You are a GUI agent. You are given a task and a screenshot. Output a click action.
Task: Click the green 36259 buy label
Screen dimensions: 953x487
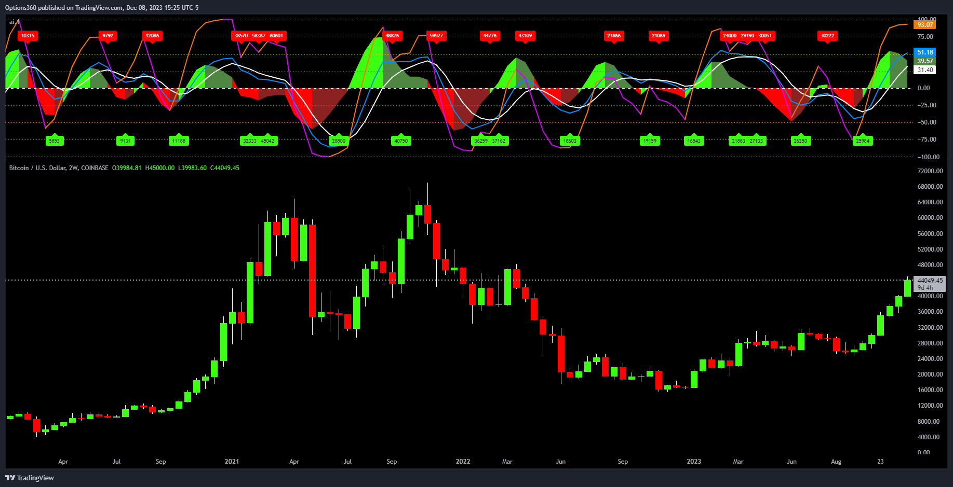tap(481, 141)
